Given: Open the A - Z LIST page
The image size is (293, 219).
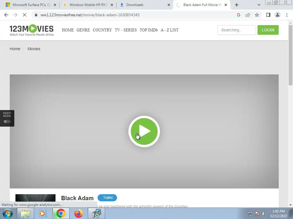Looking at the screenshot, I should tap(169, 30).
